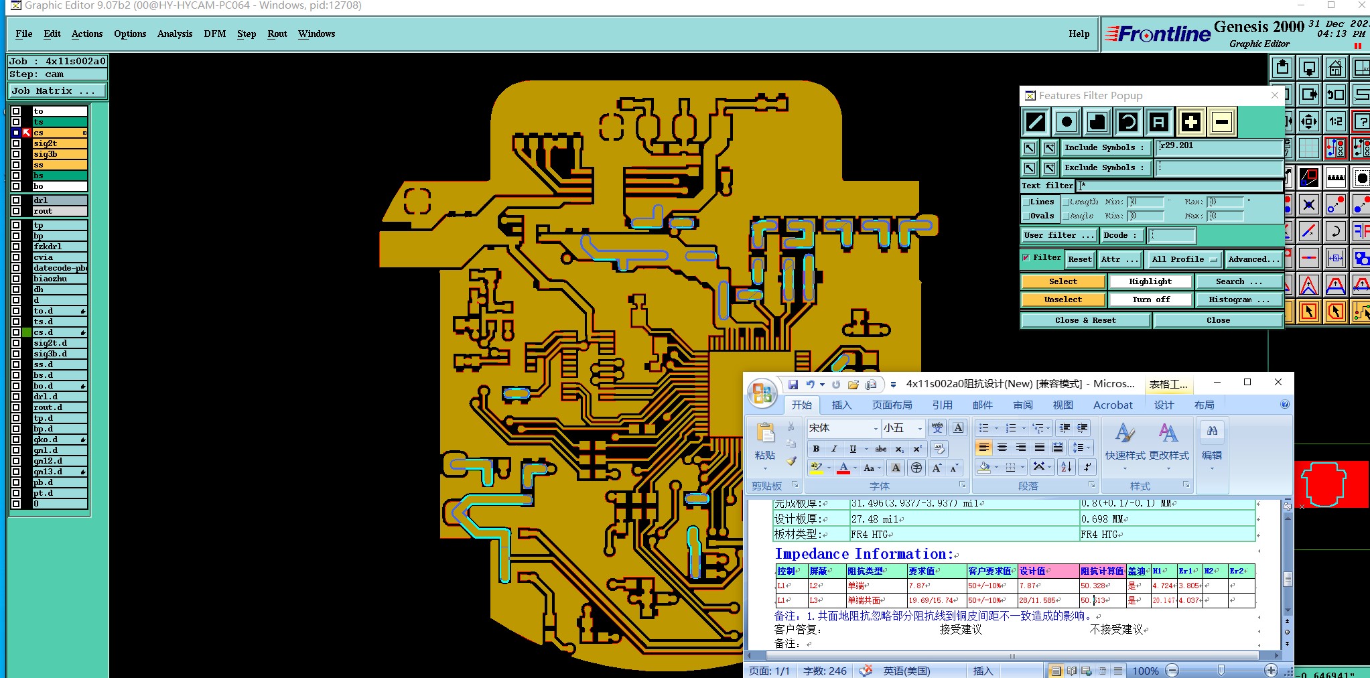Toggle the Ovals checkbox in filter popup
This screenshot has height=678, width=1370.
tap(1026, 216)
